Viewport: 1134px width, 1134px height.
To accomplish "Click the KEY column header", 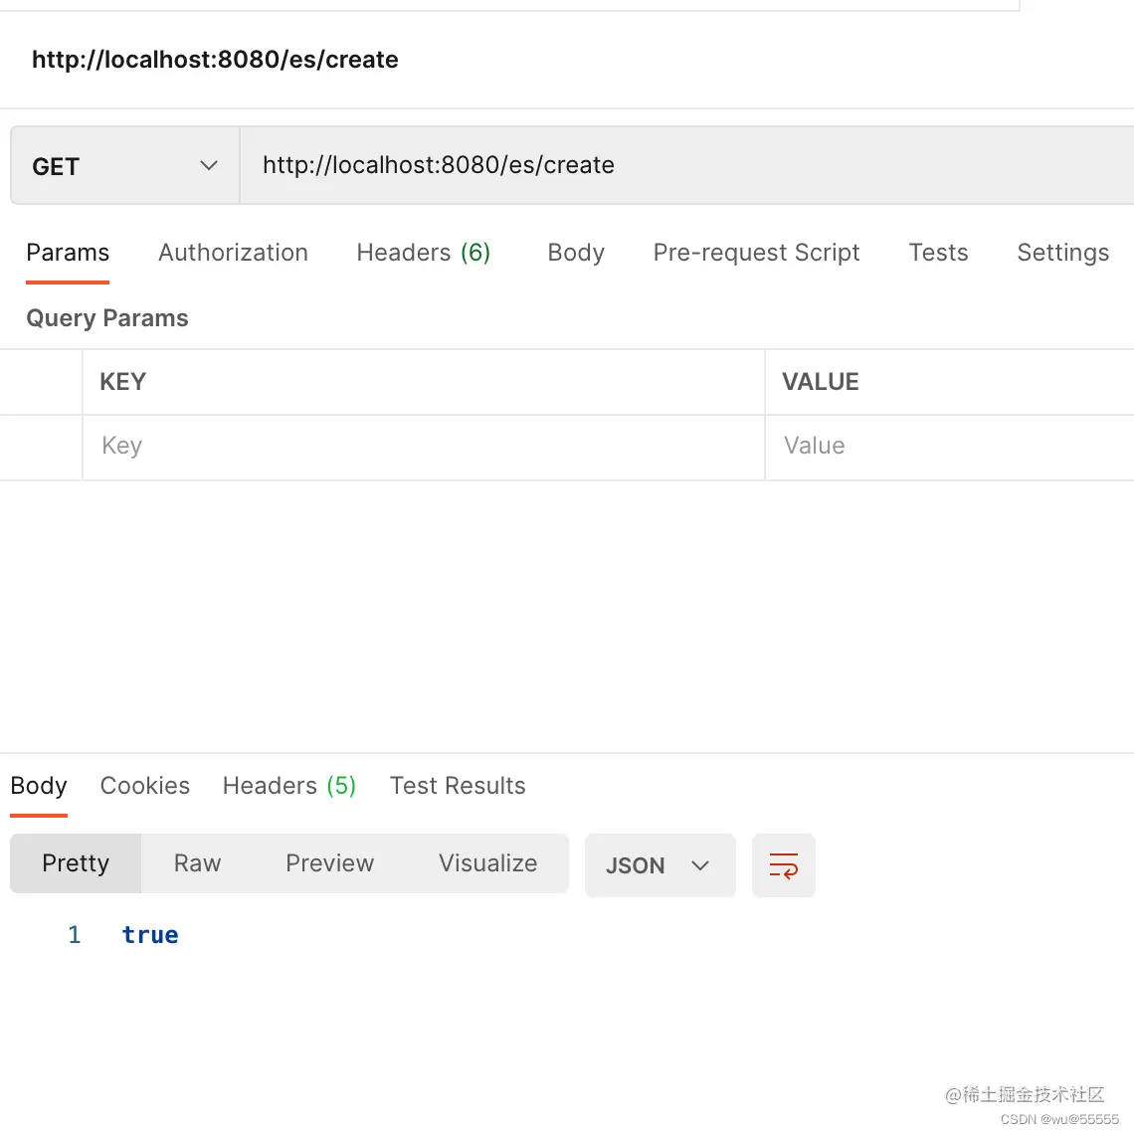I will (123, 381).
